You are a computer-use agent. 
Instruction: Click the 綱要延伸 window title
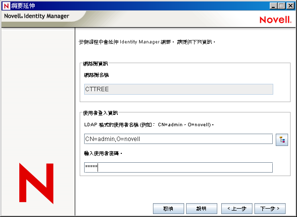click(23, 6)
